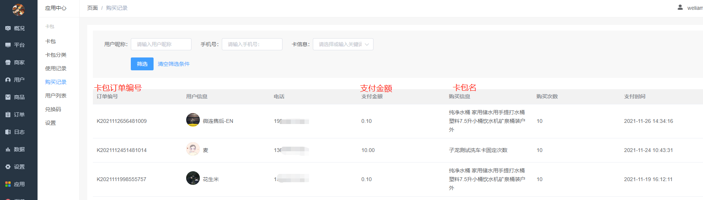Click the 概况 overview icon in sidebar

(x=8, y=28)
